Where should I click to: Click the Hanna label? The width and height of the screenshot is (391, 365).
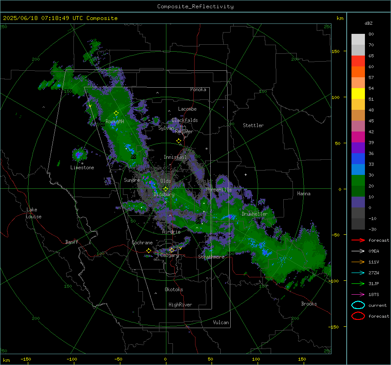[304, 194]
